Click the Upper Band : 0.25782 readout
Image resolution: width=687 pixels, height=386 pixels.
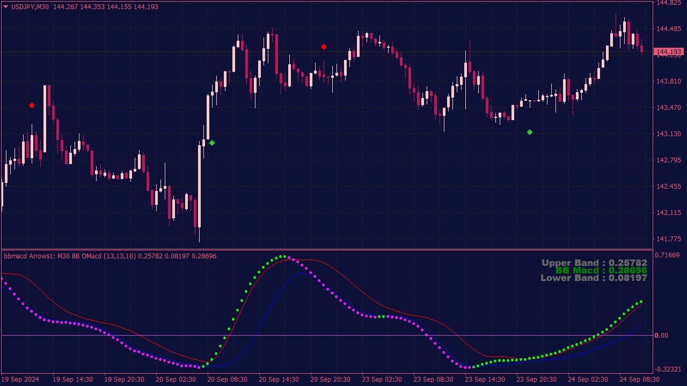pos(594,263)
